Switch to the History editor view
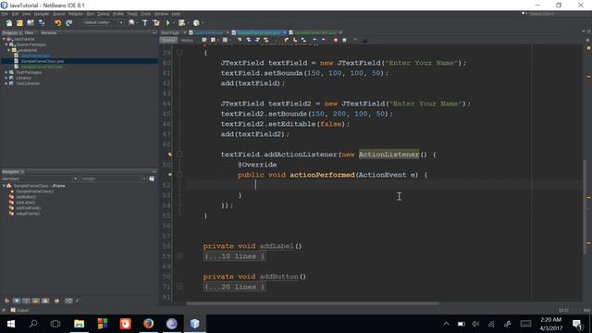The width and height of the screenshot is (592, 333). 187,40
